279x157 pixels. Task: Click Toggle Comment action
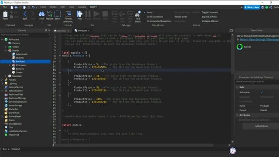[210, 12]
